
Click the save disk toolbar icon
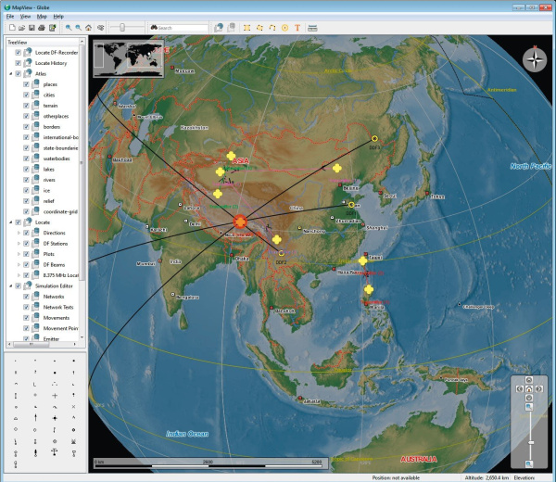coord(30,28)
